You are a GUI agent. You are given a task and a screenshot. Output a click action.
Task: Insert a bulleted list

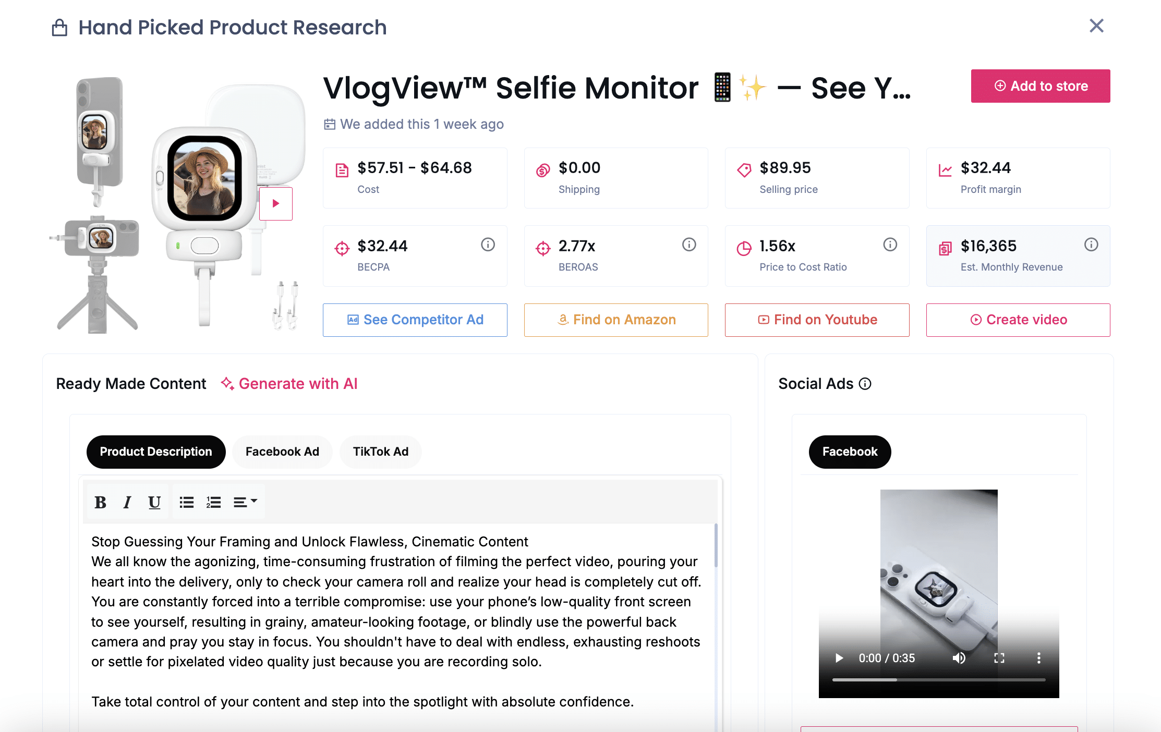[186, 502]
